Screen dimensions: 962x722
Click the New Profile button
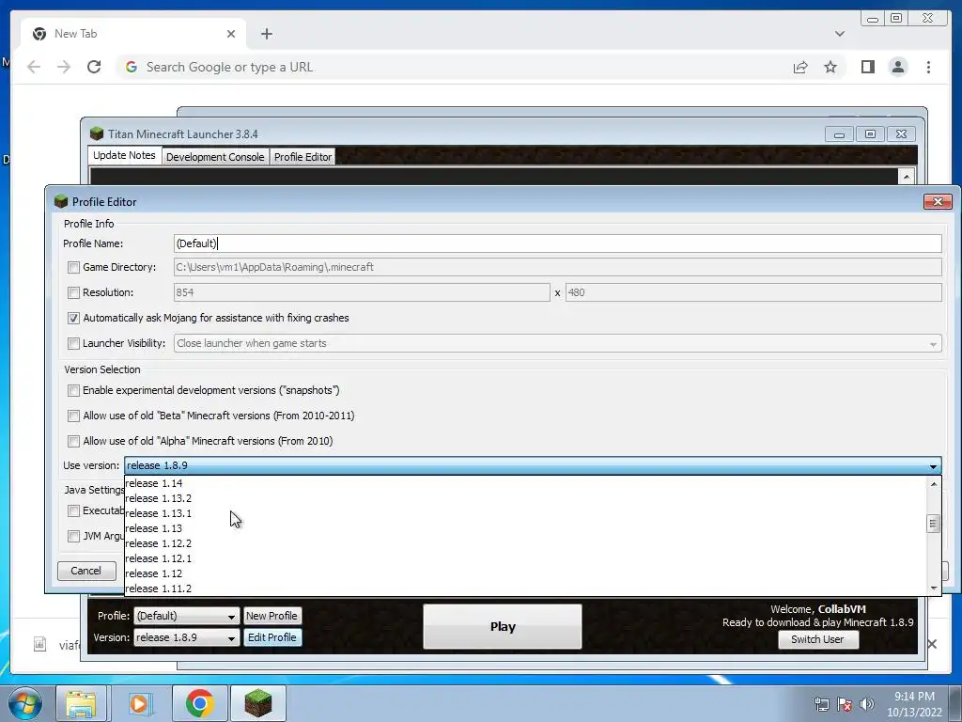272,616
